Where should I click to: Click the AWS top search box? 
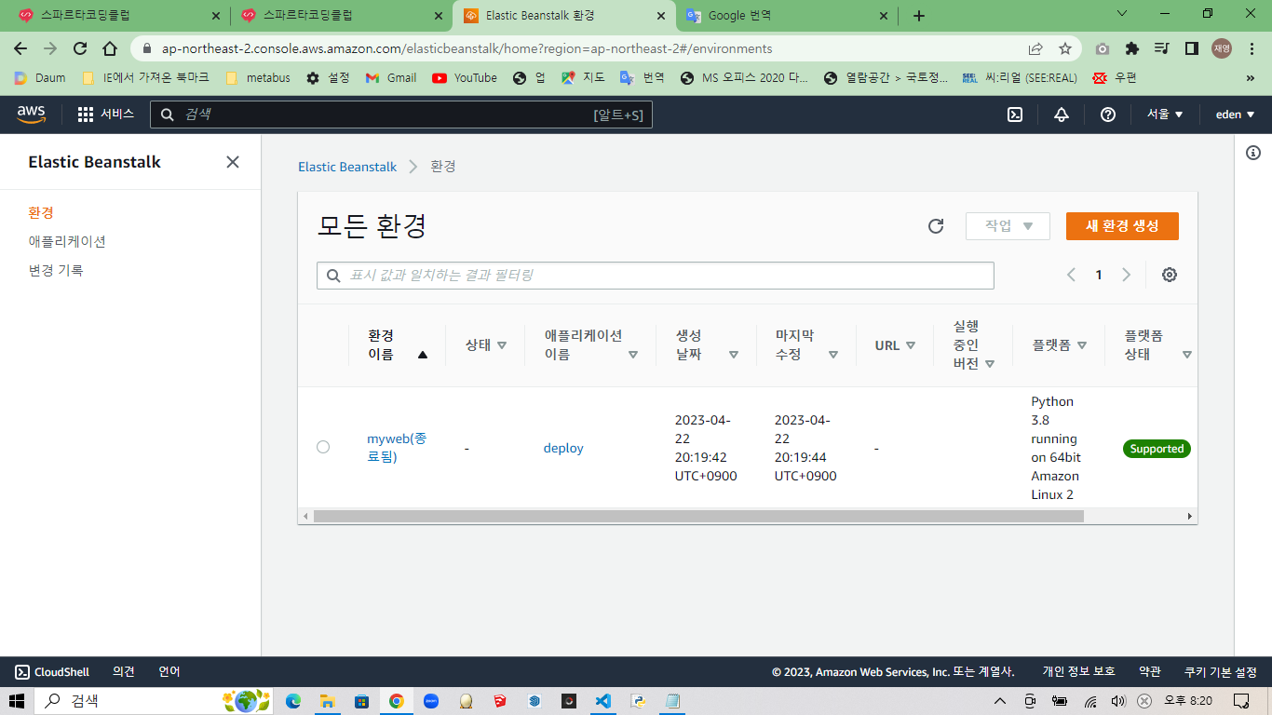[401, 115]
